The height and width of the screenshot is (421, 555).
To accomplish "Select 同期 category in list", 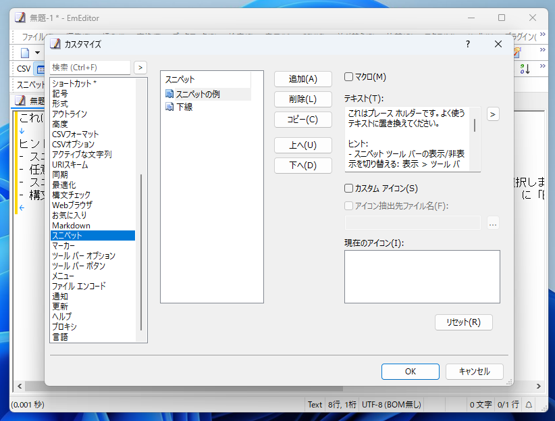I will [x=92, y=175].
